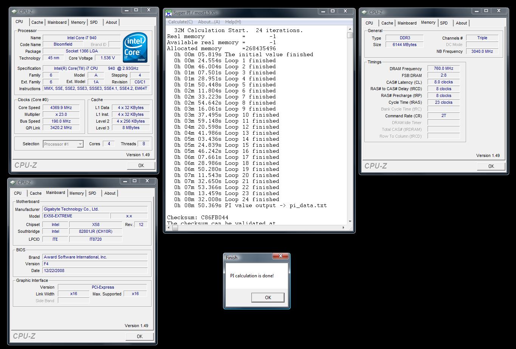Viewport: 516px width, 349px height.
Task: Switch to Mainboard tab in CPU window
Action: click(57, 22)
